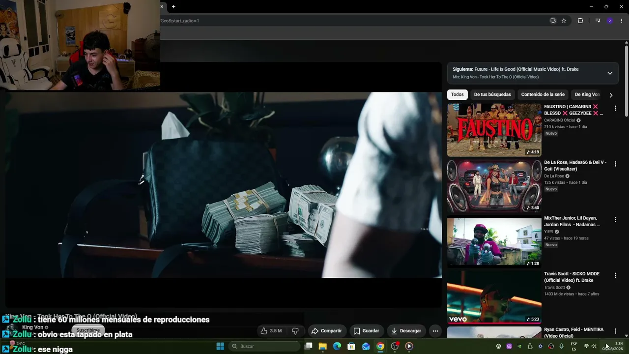629x354 pixels.
Task: Open options menu for MENTIRA video
Action: (615, 331)
